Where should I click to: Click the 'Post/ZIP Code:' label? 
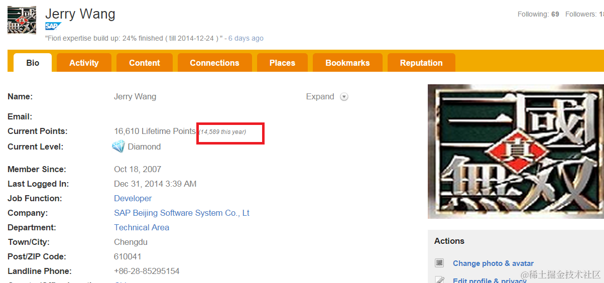pyautogui.click(x=37, y=256)
